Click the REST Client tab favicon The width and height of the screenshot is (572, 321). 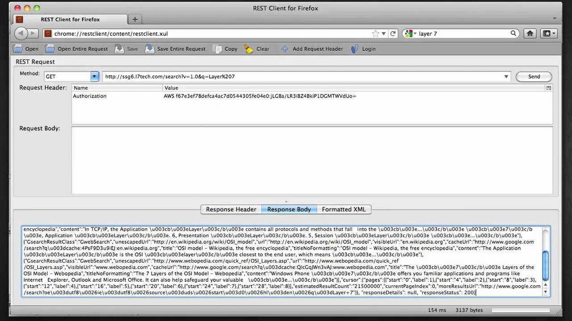pos(19,19)
